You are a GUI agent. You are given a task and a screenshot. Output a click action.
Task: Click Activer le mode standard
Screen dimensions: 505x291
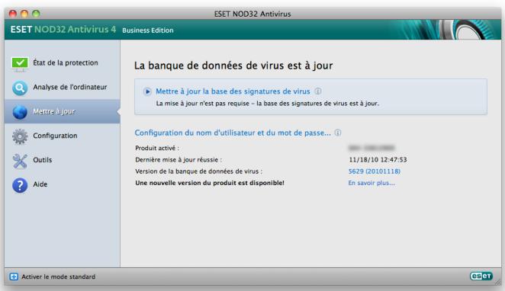point(58,277)
